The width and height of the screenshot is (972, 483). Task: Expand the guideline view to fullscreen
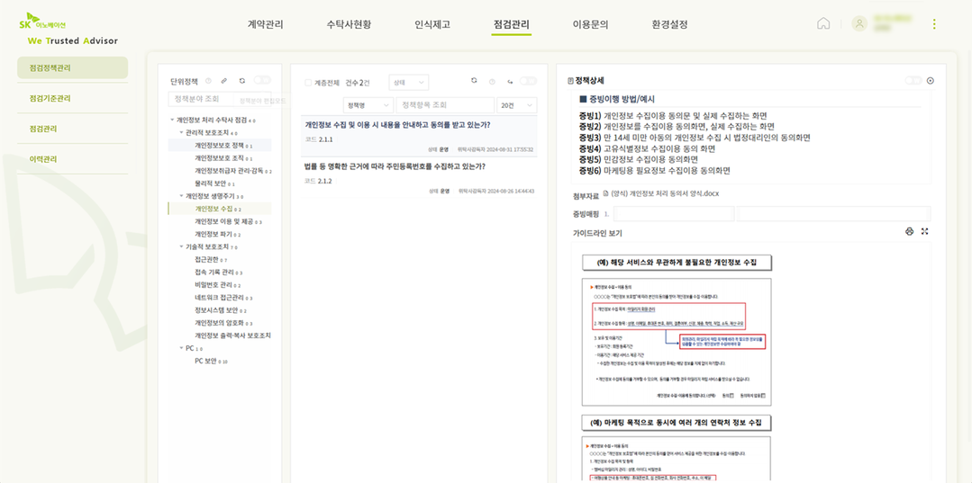[925, 231]
